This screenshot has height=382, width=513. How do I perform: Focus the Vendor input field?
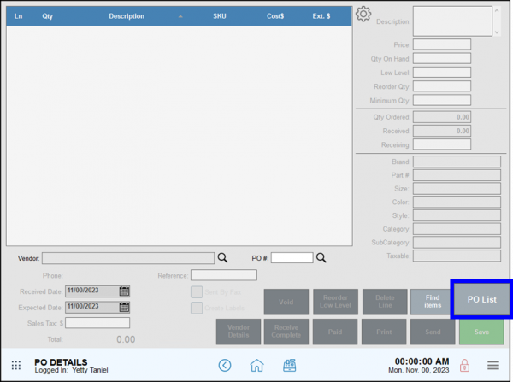click(x=128, y=258)
